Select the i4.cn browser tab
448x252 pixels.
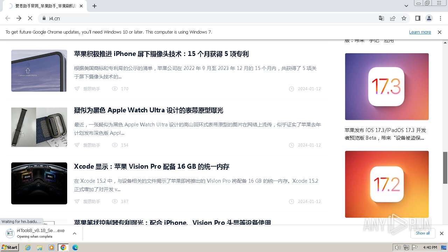(x=45, y=6)
